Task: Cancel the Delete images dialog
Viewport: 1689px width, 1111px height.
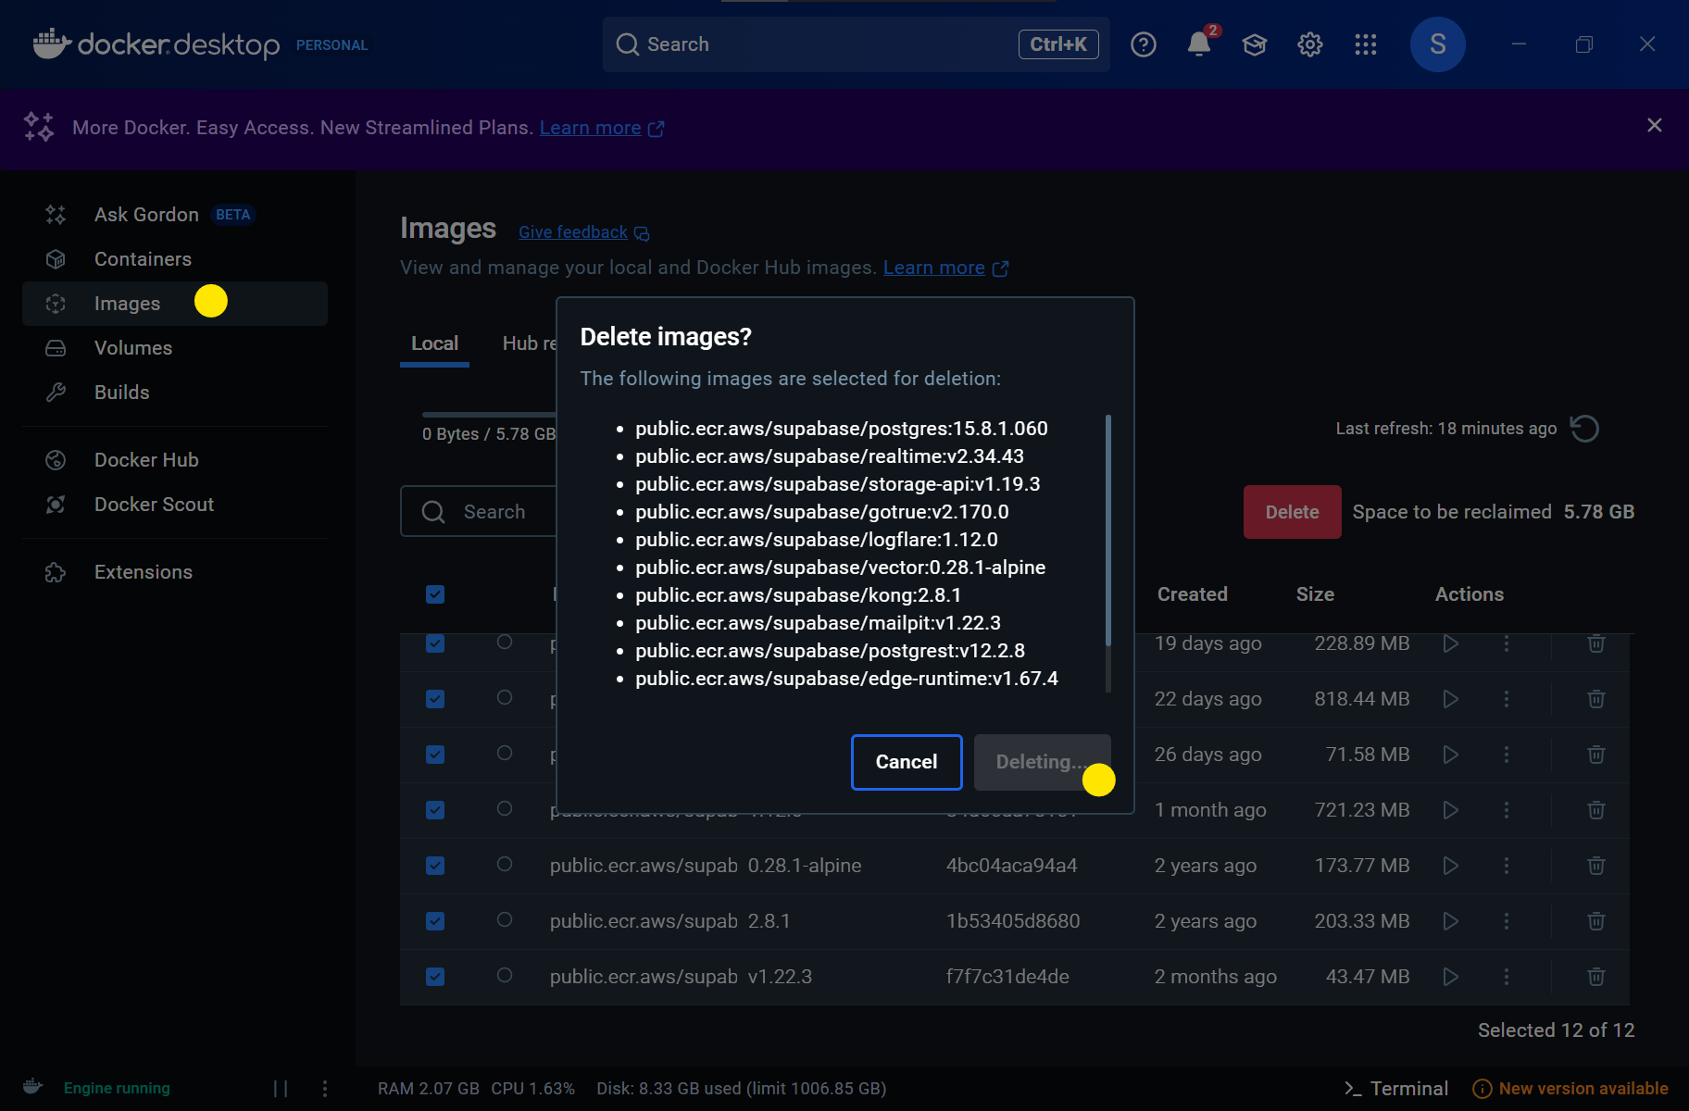Action: (x=907, y=762)
